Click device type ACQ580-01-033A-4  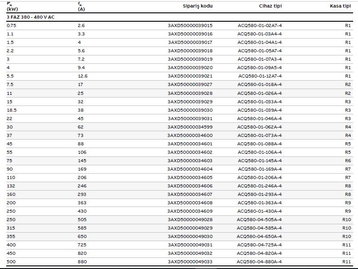(259, 102)
